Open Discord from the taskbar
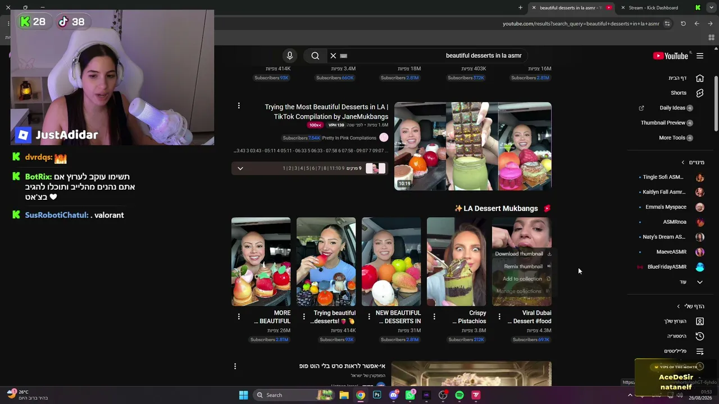 [394, 395]
